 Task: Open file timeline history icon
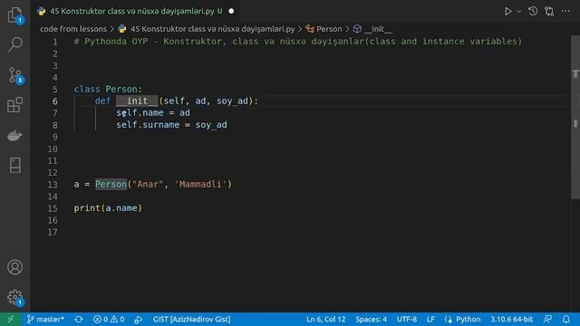click(x=533, y=11)
